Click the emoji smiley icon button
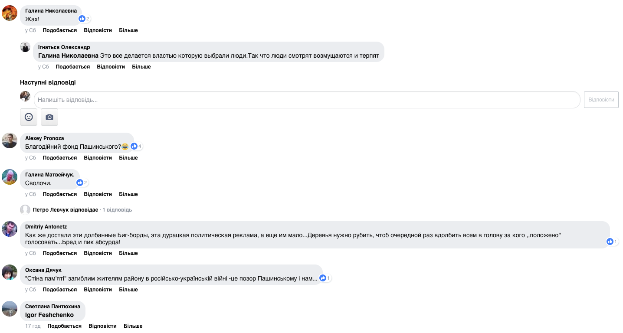 tap(29, 117)
